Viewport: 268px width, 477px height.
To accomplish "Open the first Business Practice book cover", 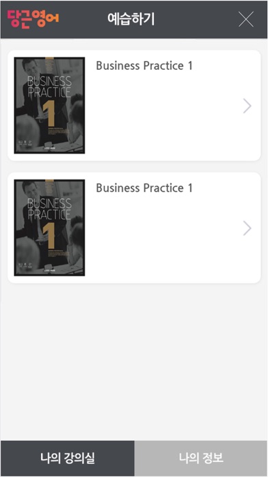I will 49,106.
